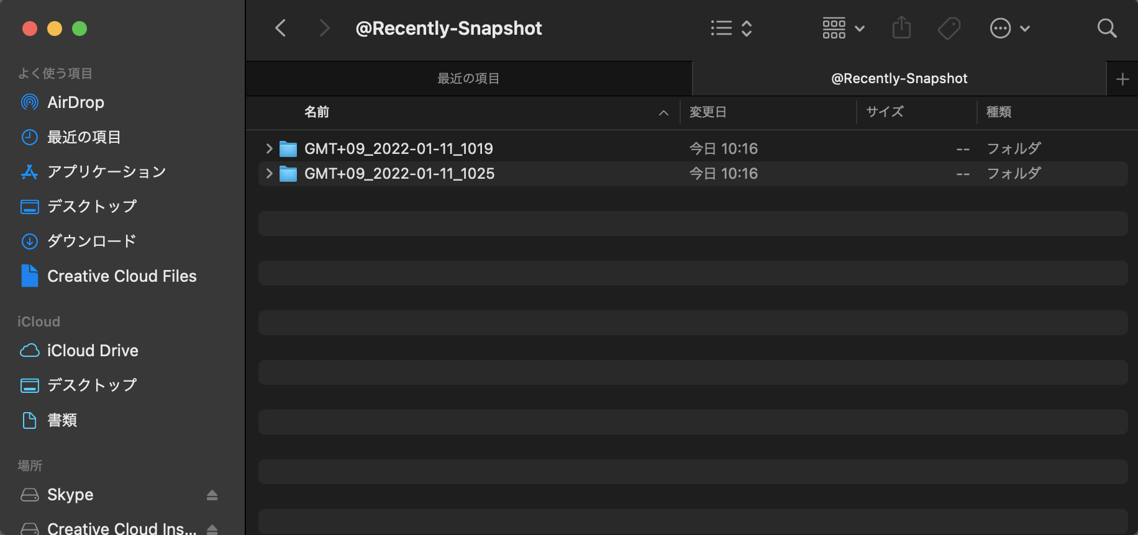Open iCloud Drive in sidebar
This screenshot has width=1138, height=535.
point(93,351)
